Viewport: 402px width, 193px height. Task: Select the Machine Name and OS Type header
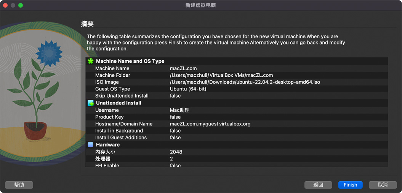(x=130, y=61)
